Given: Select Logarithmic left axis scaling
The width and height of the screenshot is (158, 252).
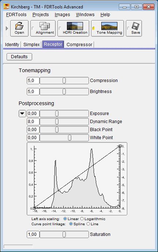Looking at the screenshot, I should pos(82,219).
